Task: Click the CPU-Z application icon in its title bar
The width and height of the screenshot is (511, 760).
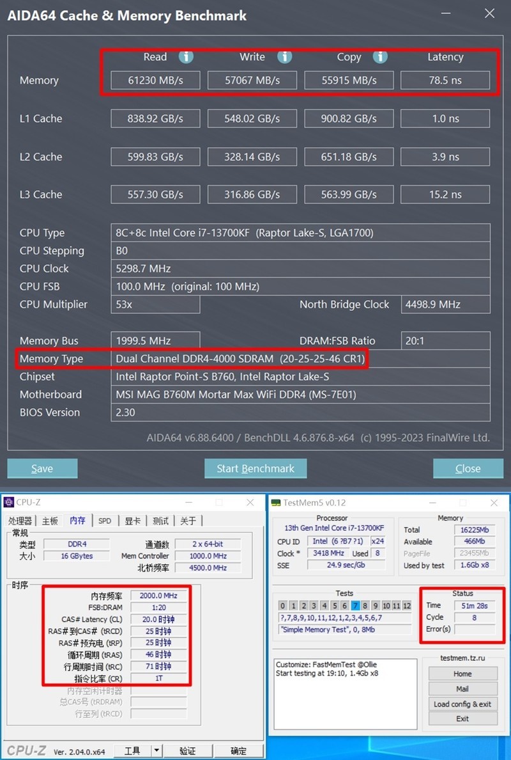Action: coord(8,503)
